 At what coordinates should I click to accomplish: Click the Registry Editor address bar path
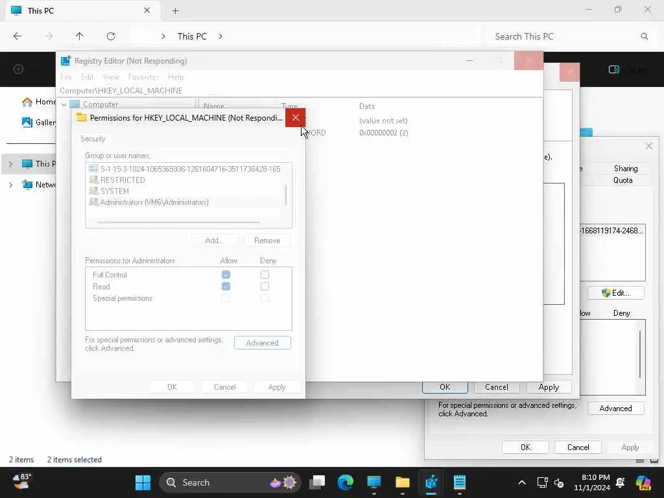click(x=121, y=91)
